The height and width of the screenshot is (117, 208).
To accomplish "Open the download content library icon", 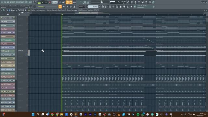I will pyautogui.click(x=153, y=2).
